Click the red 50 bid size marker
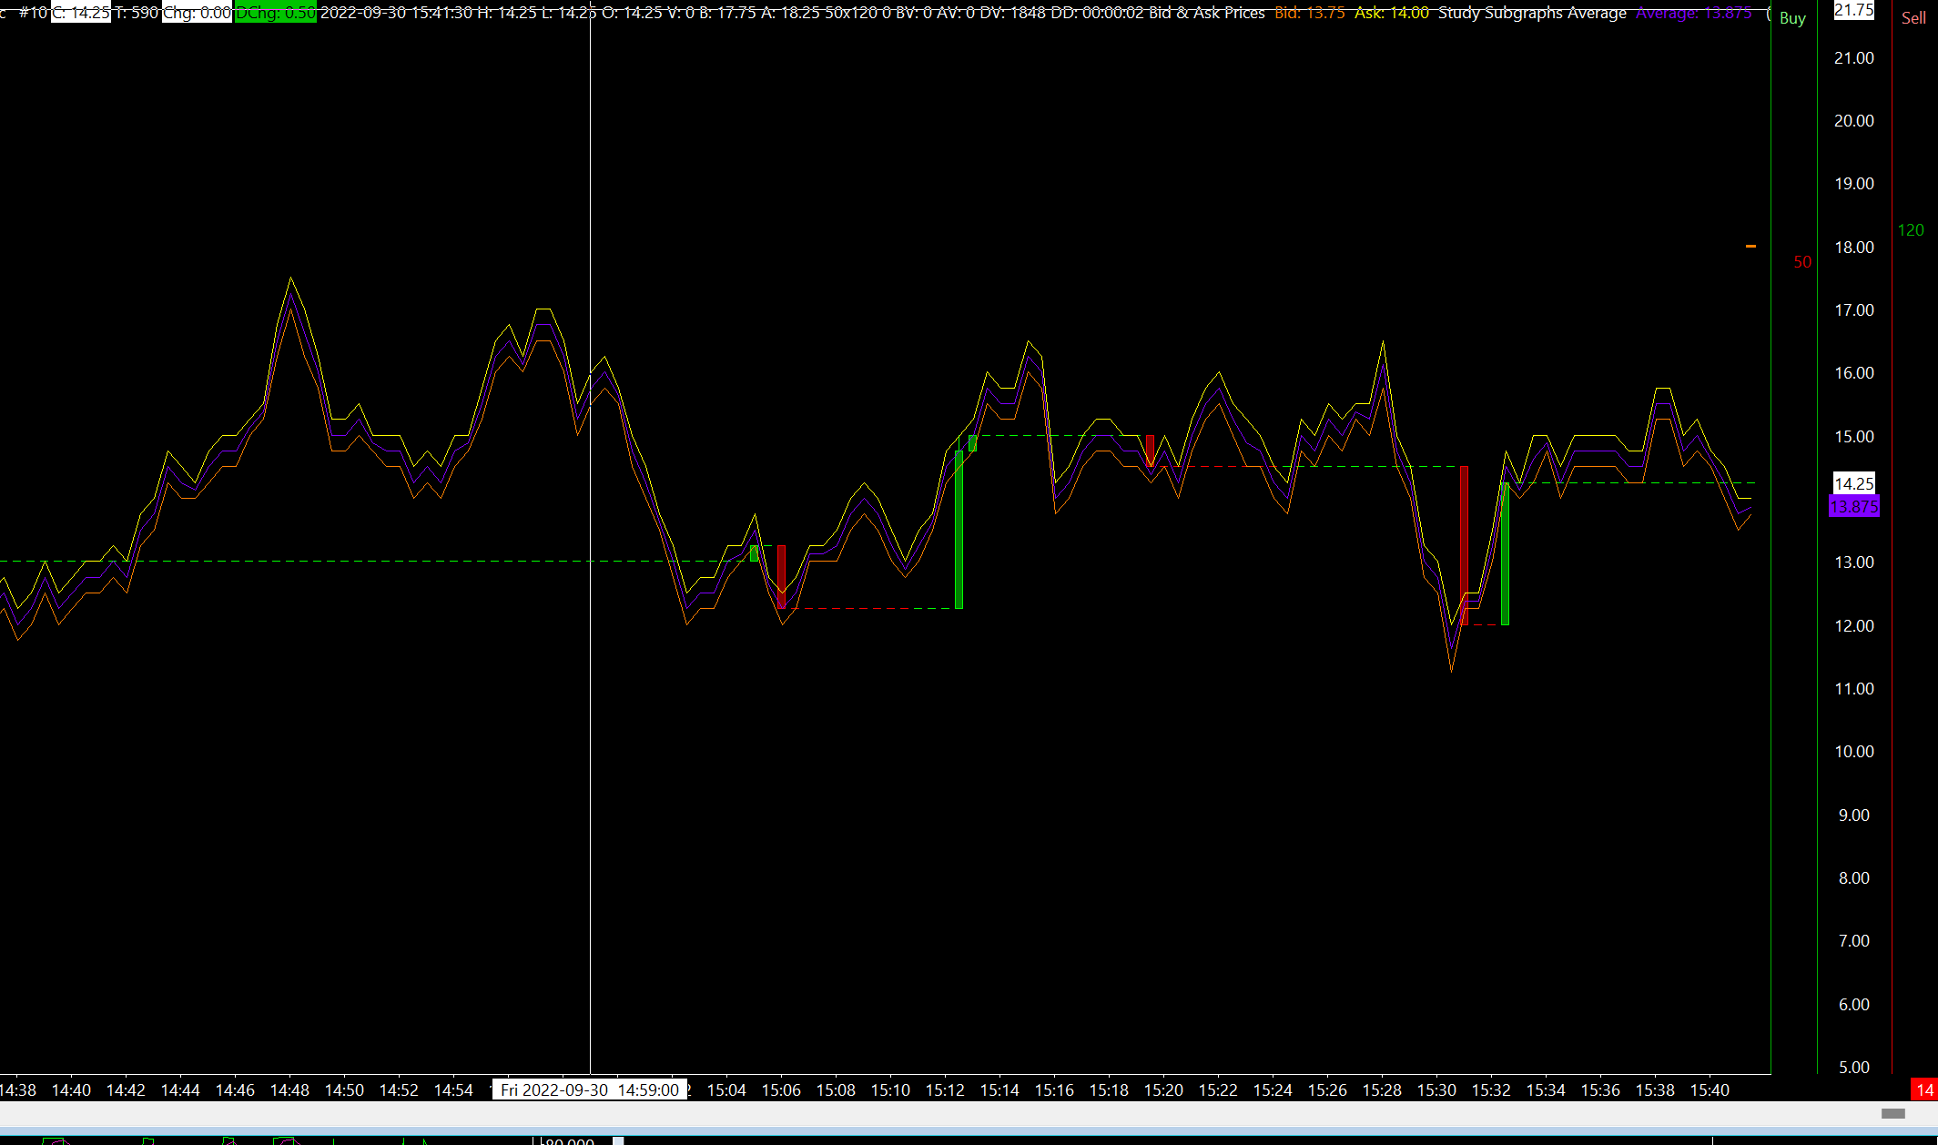The image size is (1938, 1145). click(1802, 262)
